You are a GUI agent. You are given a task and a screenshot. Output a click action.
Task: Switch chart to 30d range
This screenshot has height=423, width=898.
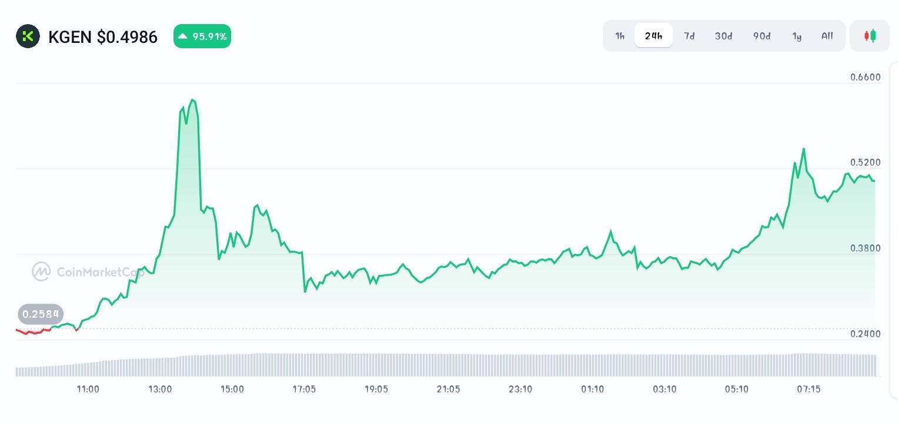click(x=723, y=36)
